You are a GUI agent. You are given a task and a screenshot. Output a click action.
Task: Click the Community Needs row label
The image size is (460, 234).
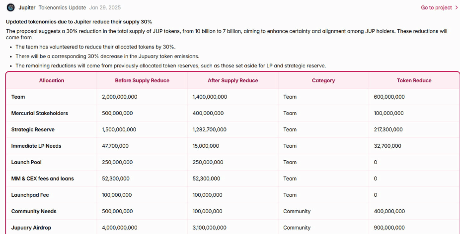click(x=34, y=211)
